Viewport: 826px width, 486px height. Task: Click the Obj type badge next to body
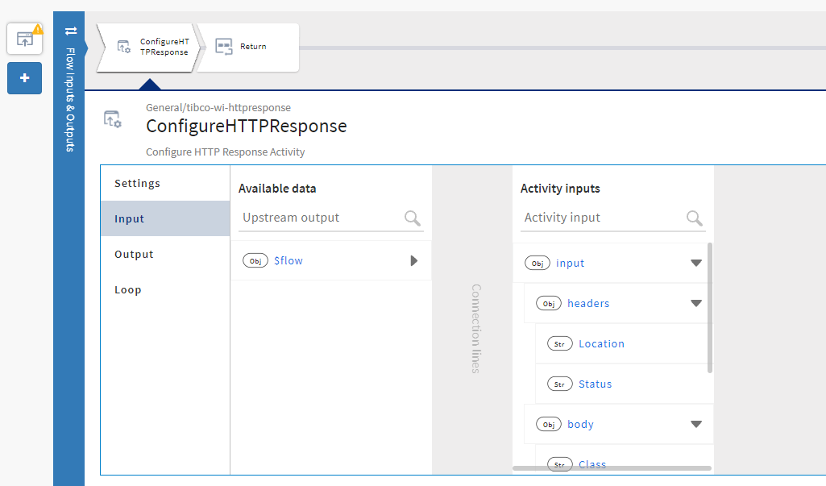tap(549, 424)
